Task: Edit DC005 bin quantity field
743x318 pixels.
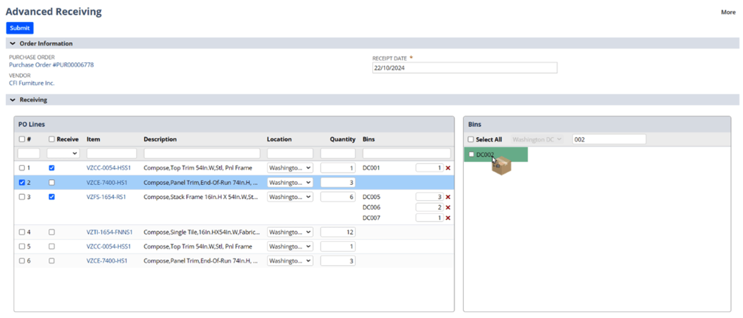Action: click(429, 197)
